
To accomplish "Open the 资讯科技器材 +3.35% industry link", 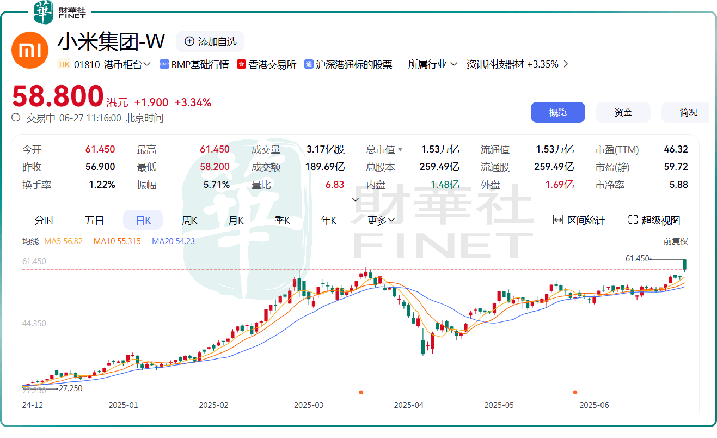I will point(512,64).
